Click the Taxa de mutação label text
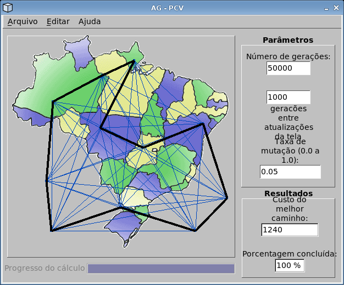 [x=288, y=151]
